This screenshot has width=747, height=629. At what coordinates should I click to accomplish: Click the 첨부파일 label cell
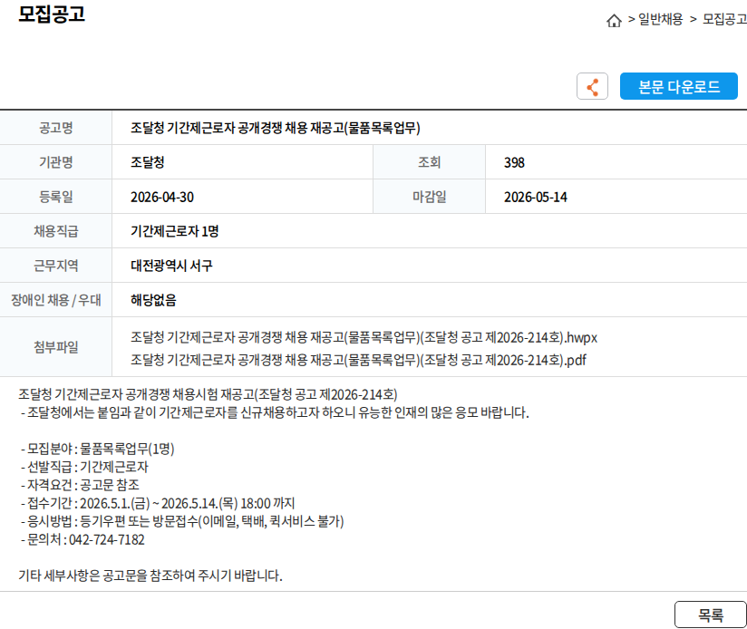(55, 347)
